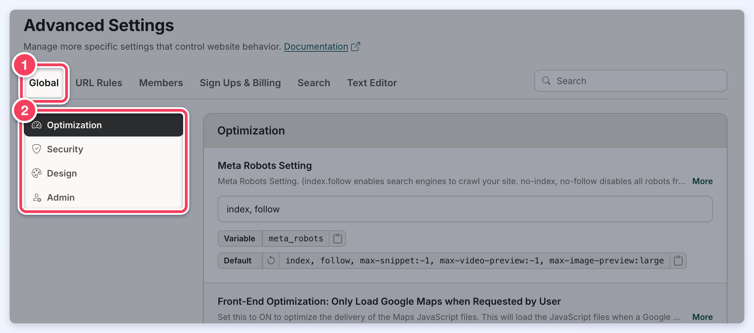Select Admin in the sidebar
Image resolution: width=754 pixels, height=333 pixels.
pos(103,198)
